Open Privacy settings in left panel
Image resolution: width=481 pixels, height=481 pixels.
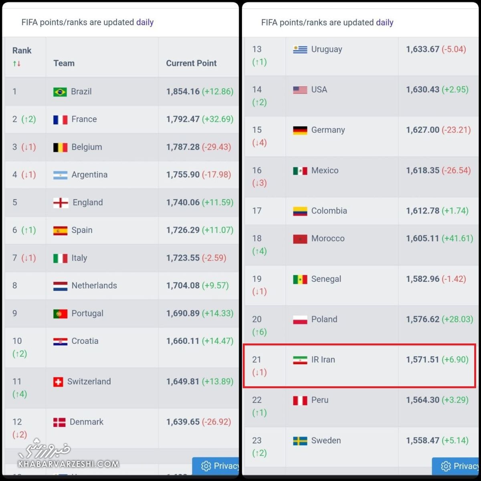(x=216, y=466)
